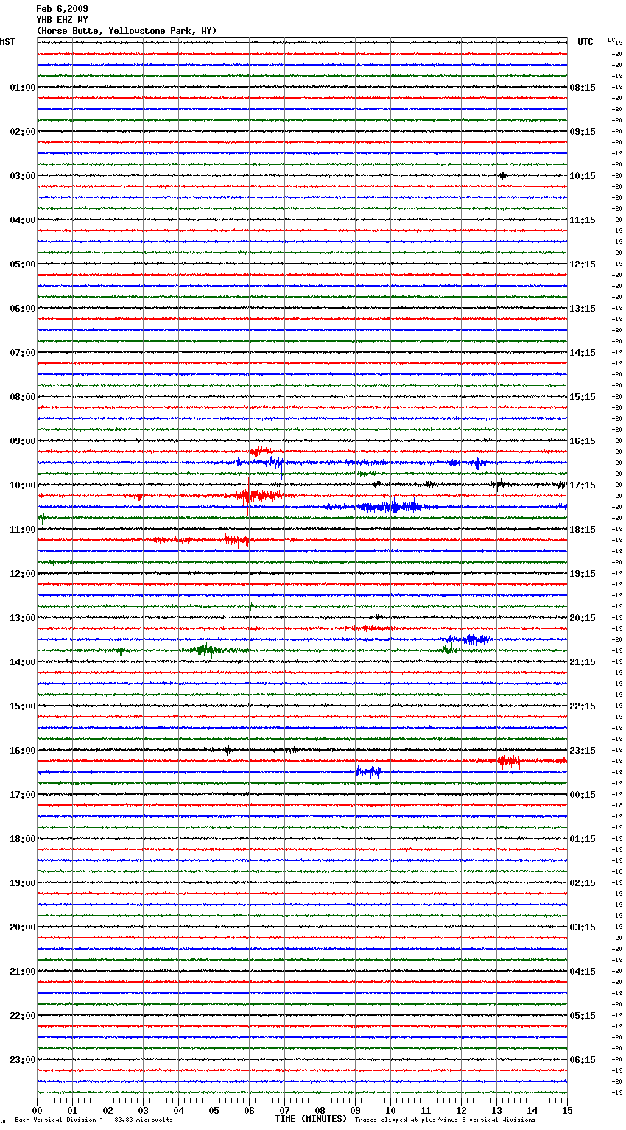Click the red burst near minute 06 after 09:00
The height and width of the screenshot is (1130, 626).
click(x=261, y=452)
